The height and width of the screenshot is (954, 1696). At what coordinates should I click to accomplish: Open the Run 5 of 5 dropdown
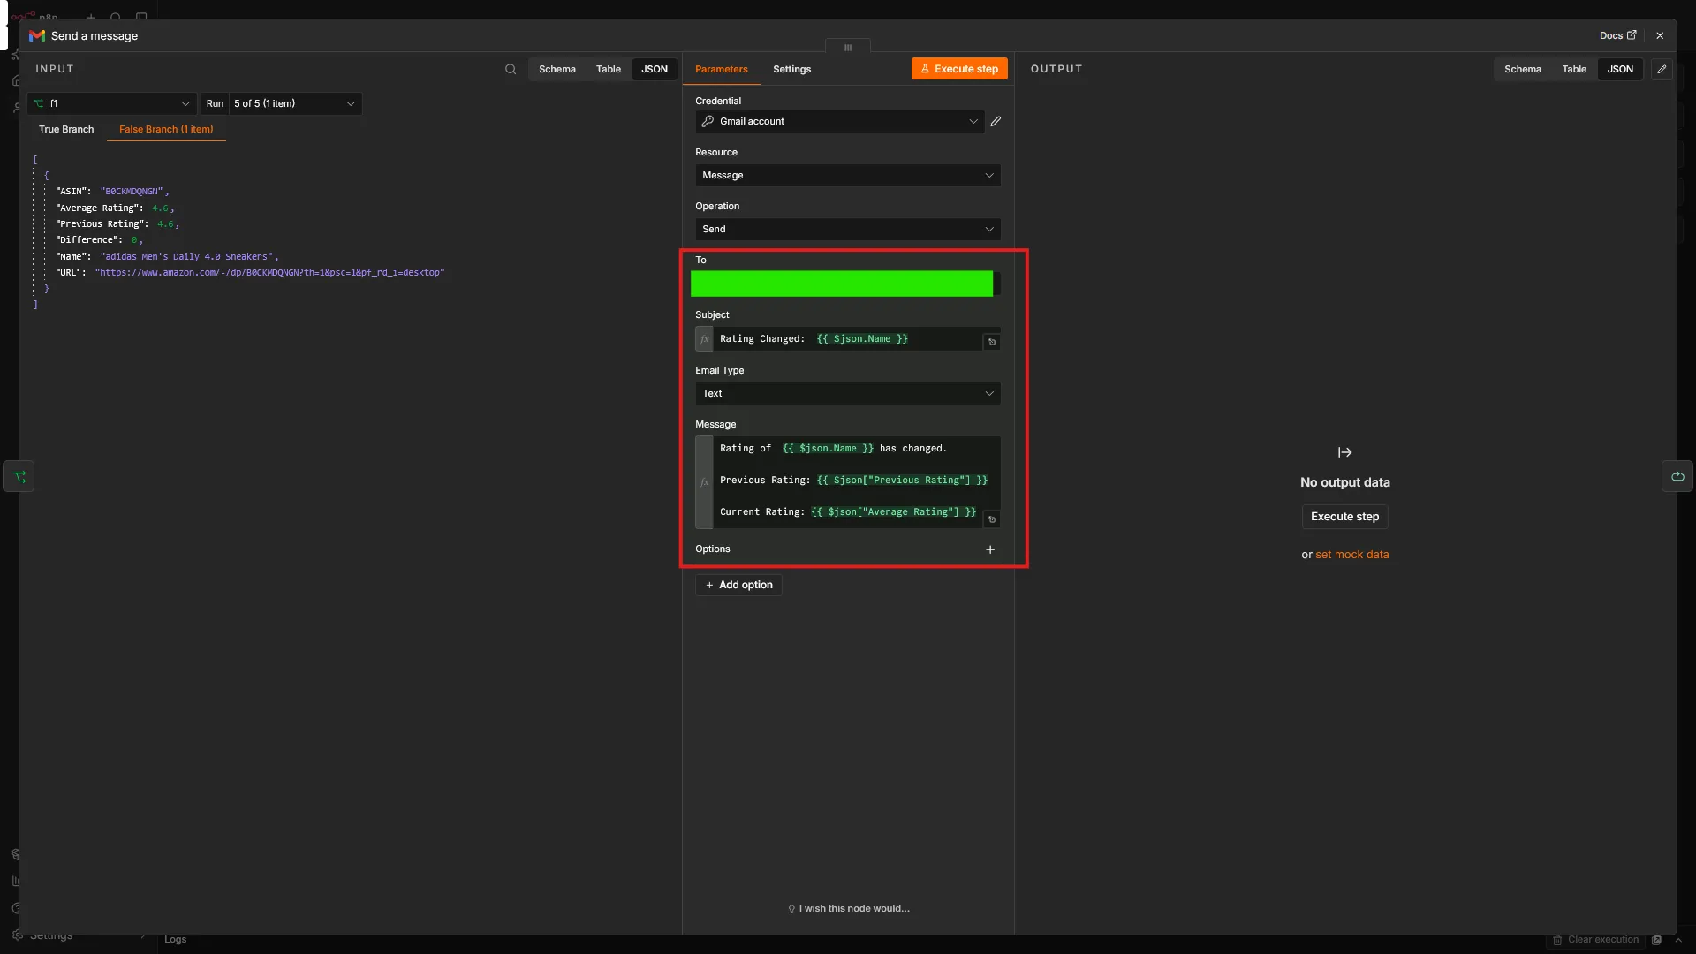(295, 103)
